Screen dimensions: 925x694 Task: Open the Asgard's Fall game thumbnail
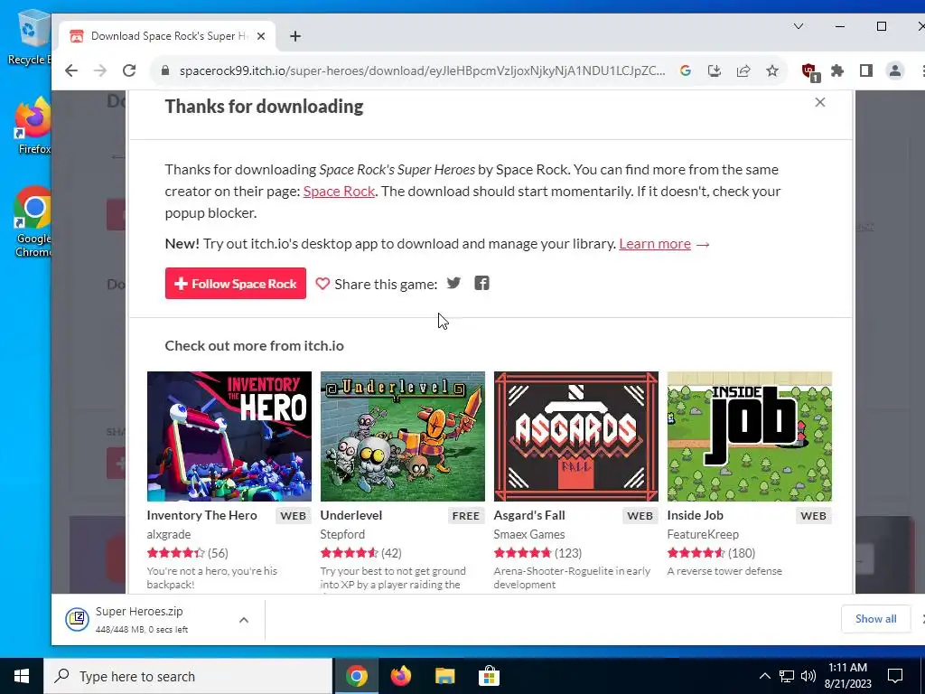coord(575,436)
